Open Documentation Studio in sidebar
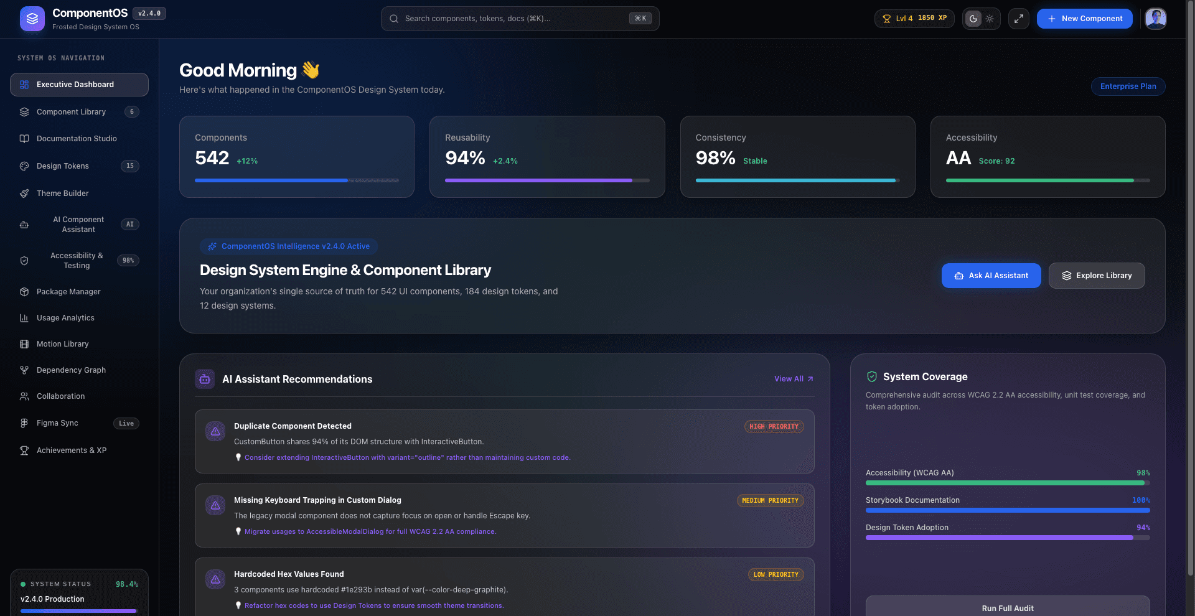 point(79,139)
